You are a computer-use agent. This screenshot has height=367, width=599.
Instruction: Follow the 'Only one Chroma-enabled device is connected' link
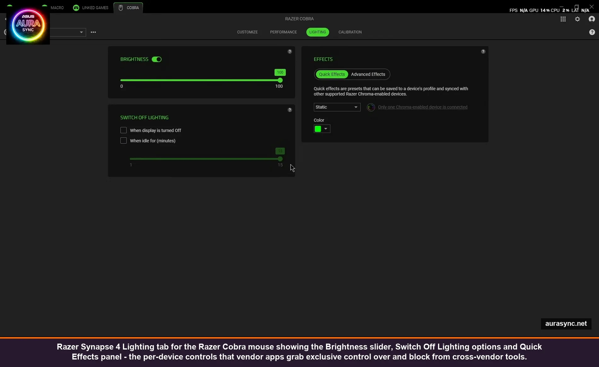[x=422, y=107]
